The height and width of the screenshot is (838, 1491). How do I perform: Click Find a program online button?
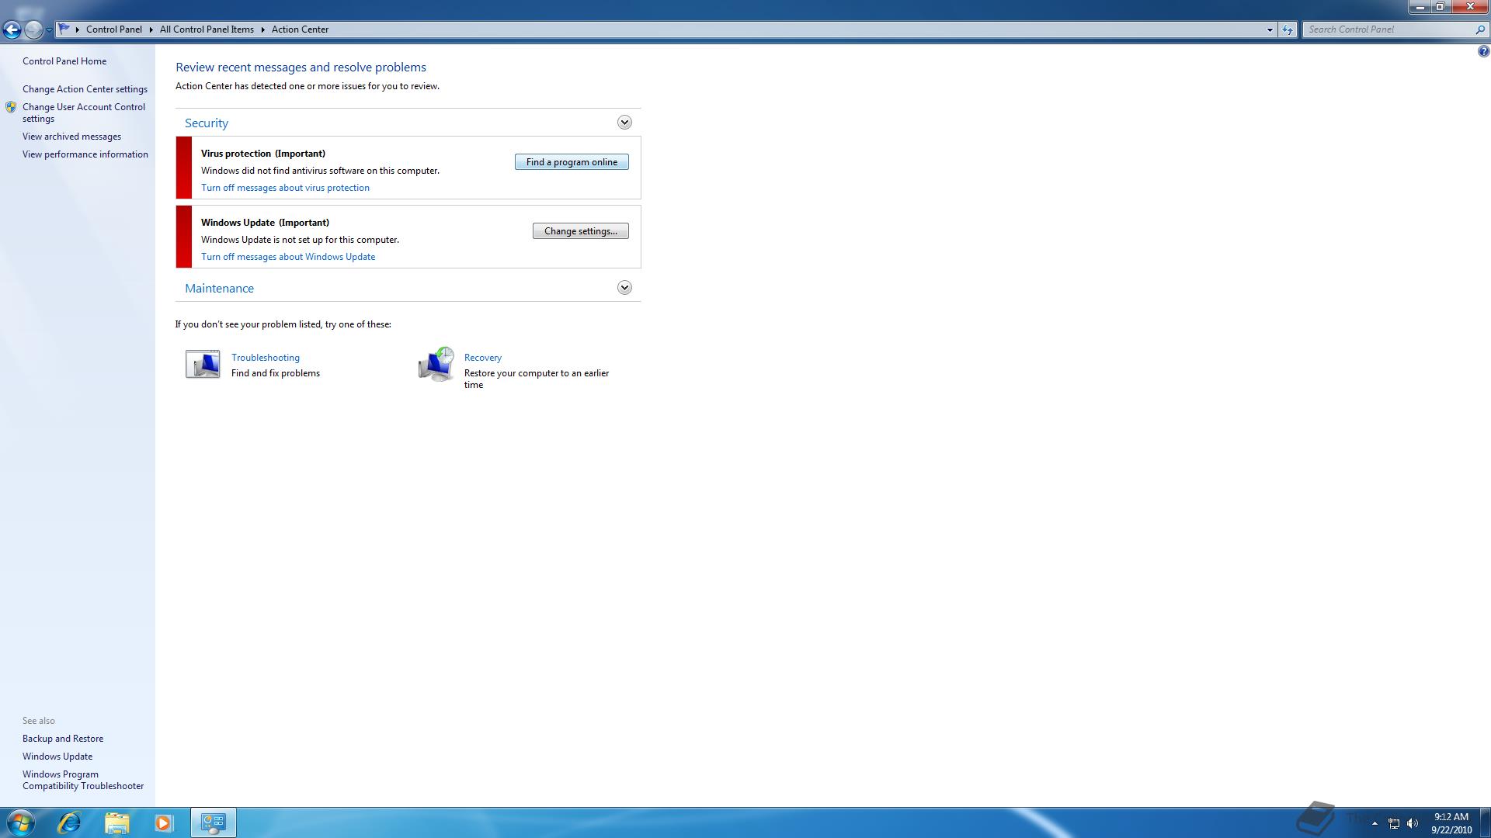point(572,162)
